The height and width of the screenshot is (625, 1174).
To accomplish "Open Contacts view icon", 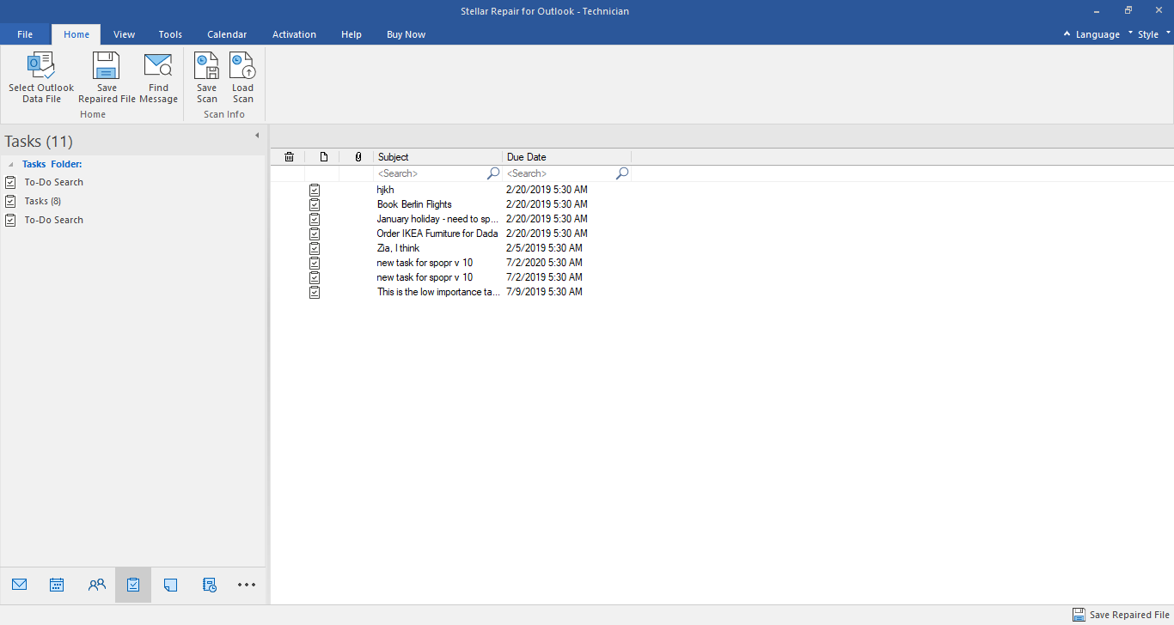I will [97, 585].
